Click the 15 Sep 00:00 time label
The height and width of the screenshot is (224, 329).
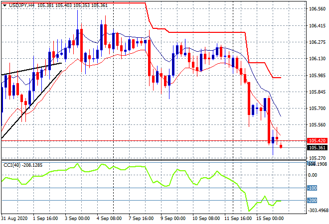click(270, 219)
